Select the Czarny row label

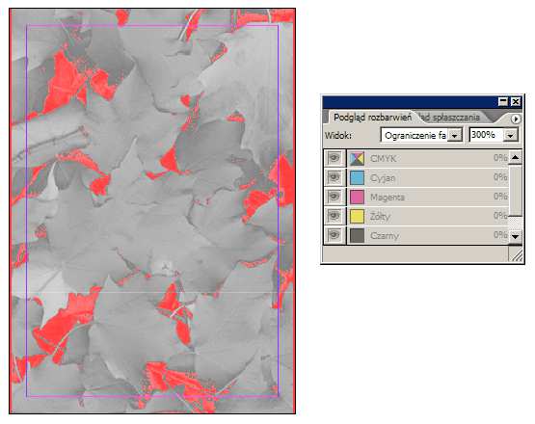385,236
